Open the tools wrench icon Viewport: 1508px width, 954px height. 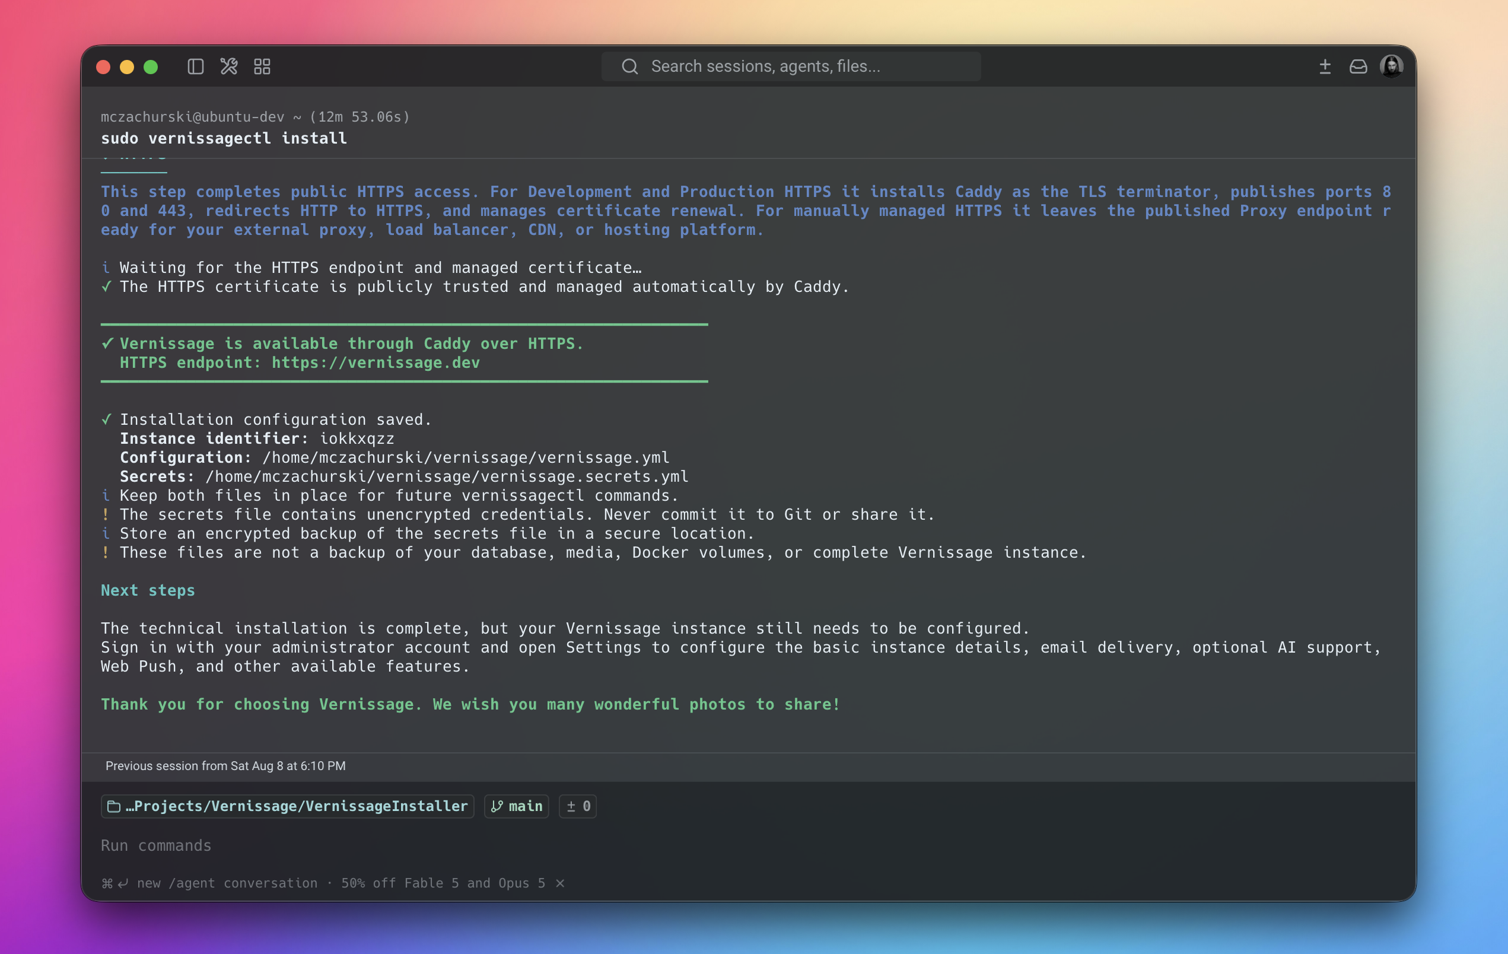[229, 66]
